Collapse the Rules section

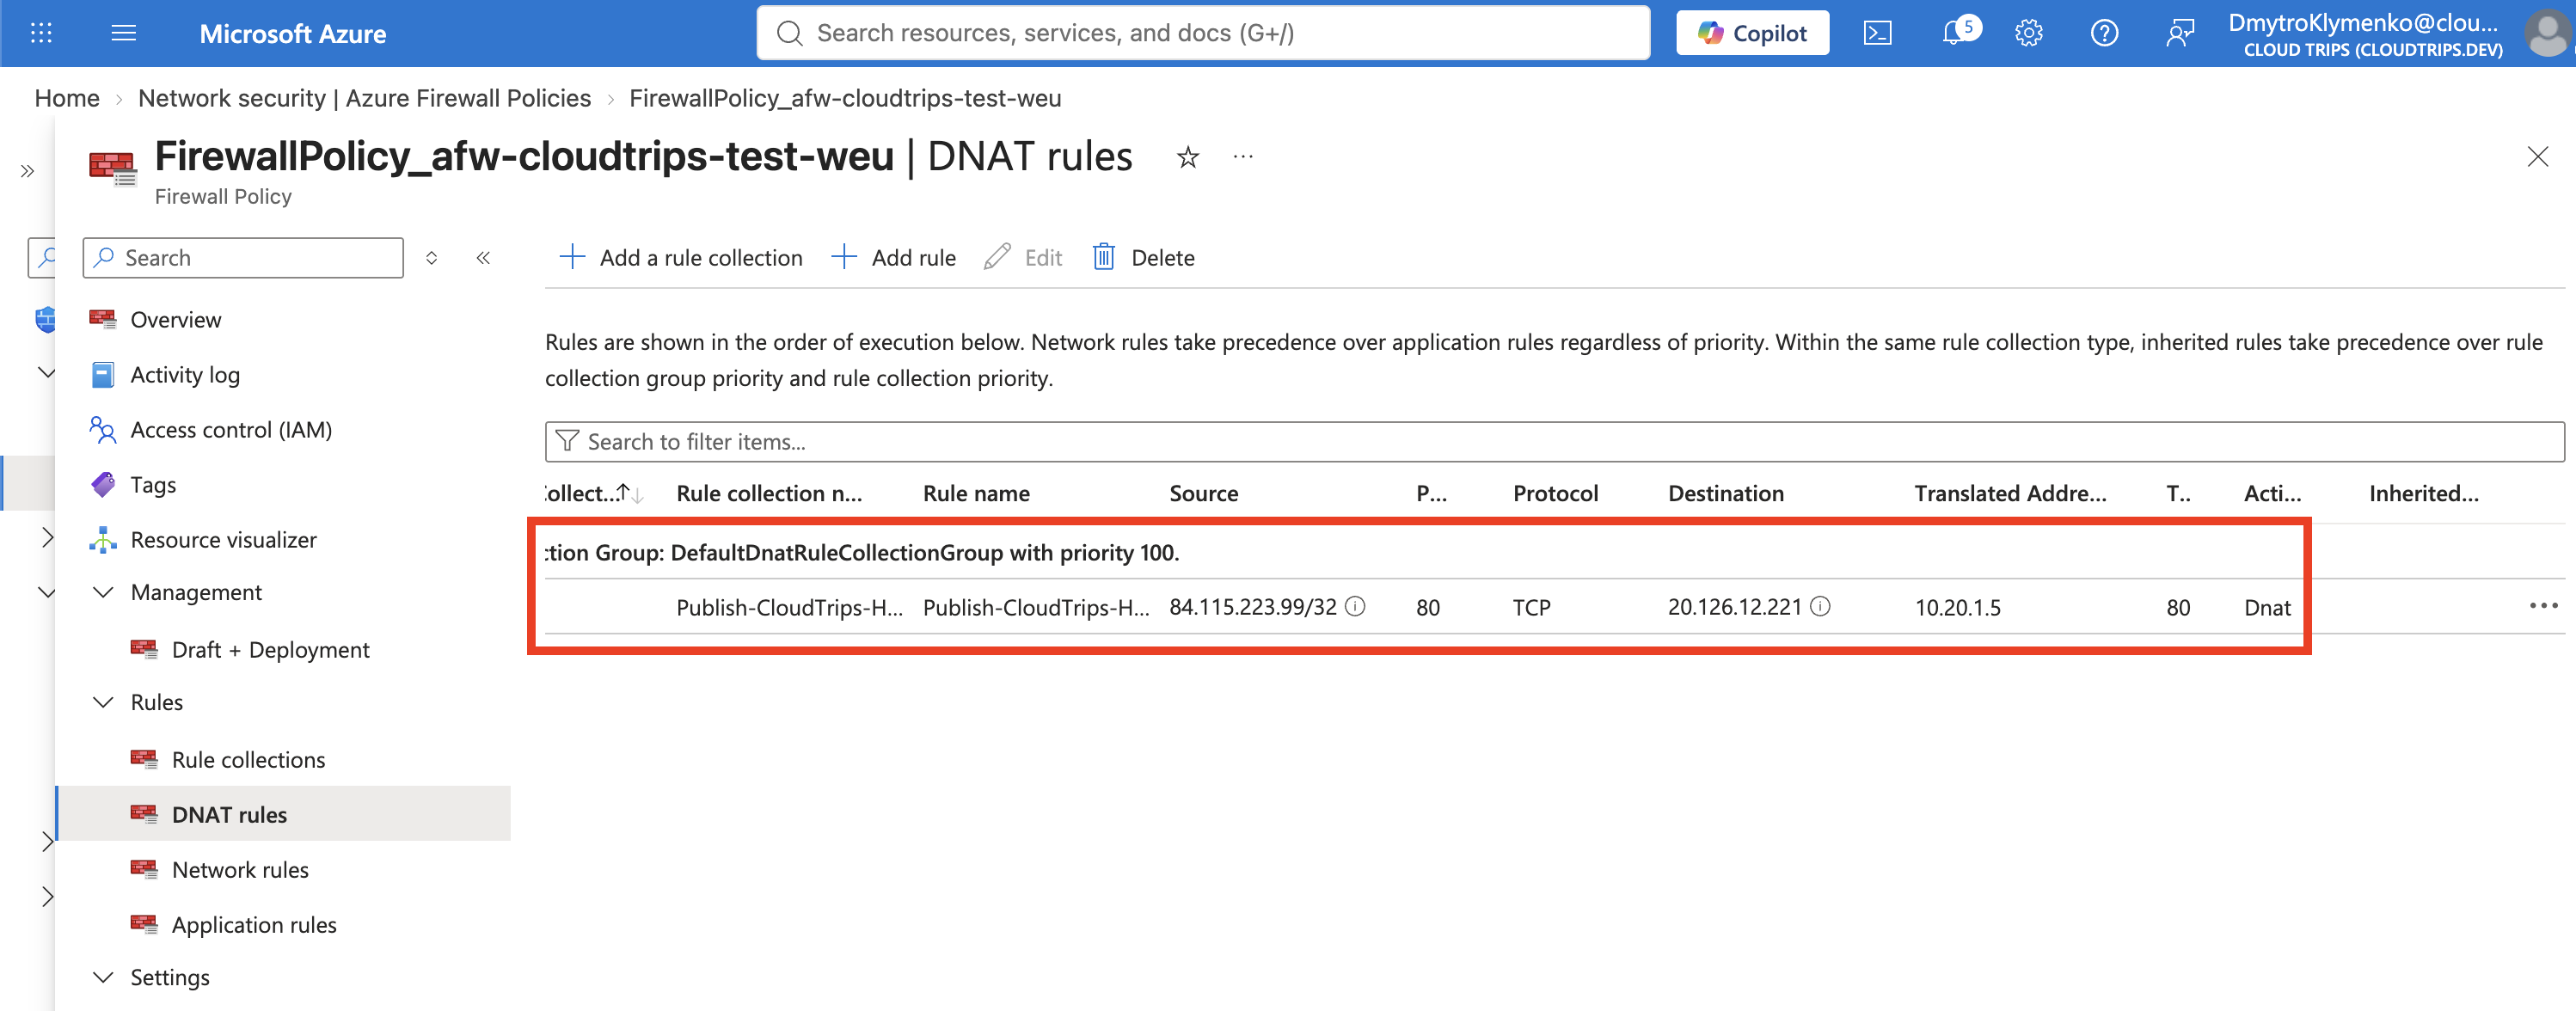102,703
